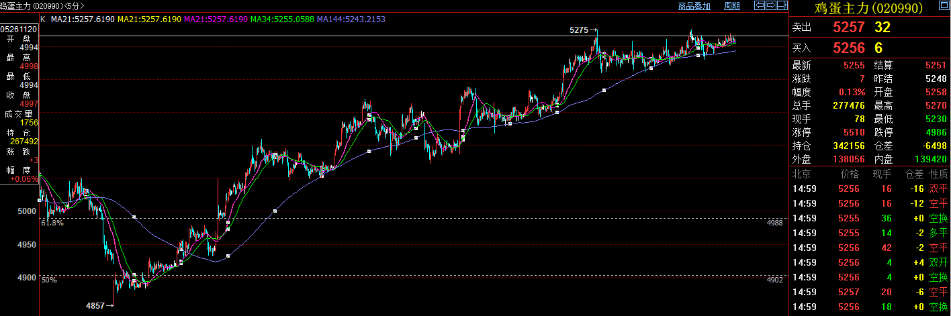Select the green MA34 indicator label
Viewport: 951px width, 316px height.
282,19
